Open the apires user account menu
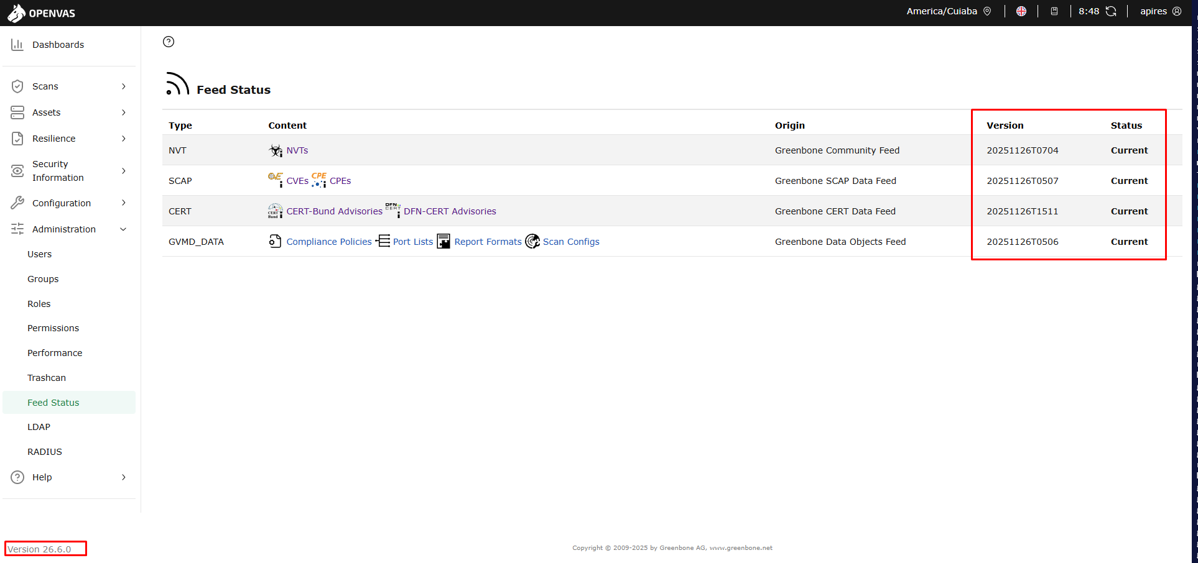 click(x=1160, y=11)
